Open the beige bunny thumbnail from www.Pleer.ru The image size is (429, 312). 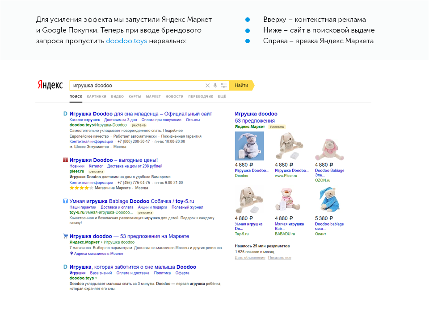pos(290,146)
